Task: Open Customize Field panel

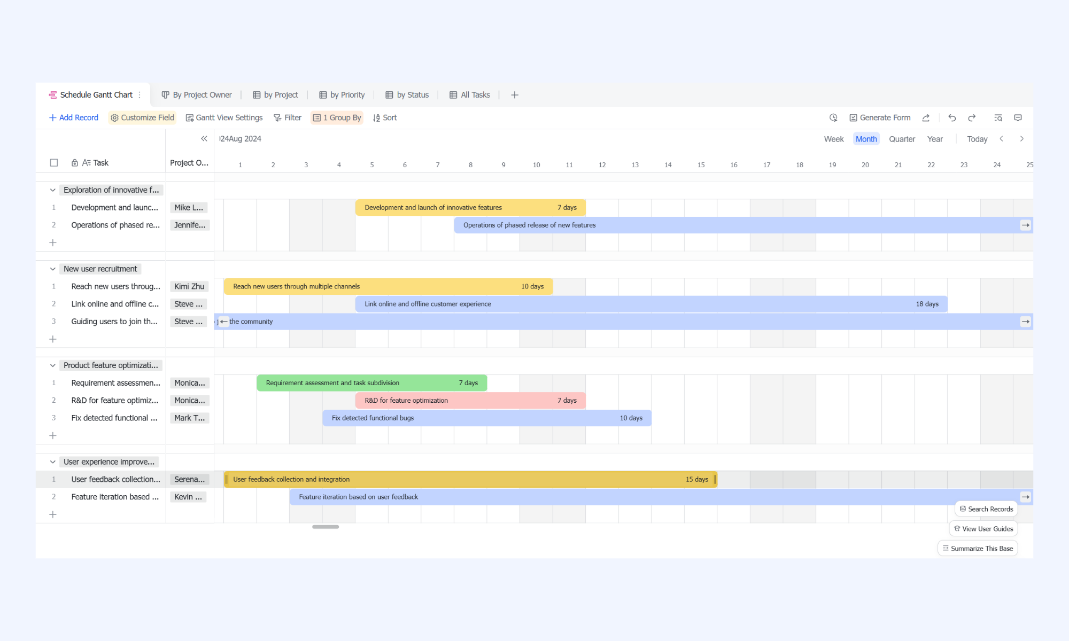Action: 142,118
